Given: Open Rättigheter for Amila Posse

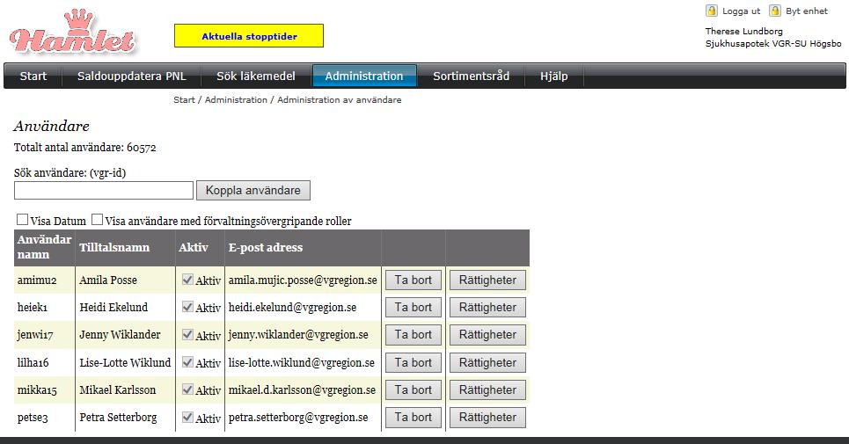Looking at the screenshot, I should pos(488,280).
